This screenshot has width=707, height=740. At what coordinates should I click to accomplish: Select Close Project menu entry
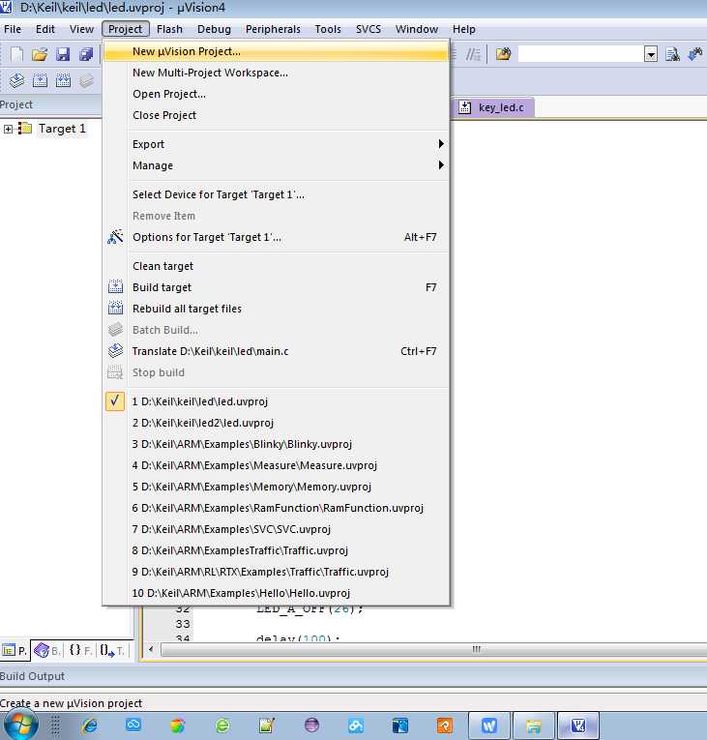276,115
